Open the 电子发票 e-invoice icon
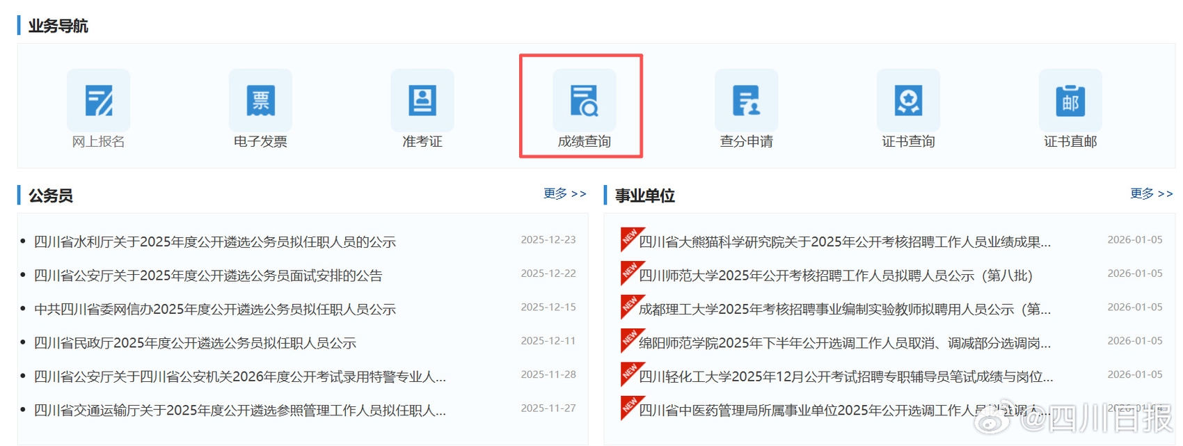Screen dimensions: 1183x446 tap(260, 102)
